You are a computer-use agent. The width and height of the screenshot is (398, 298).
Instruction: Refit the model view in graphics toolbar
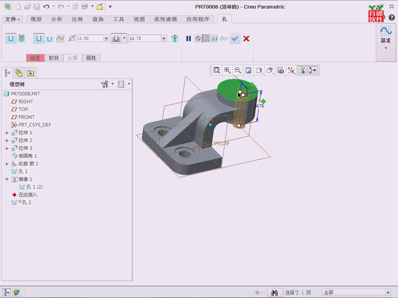(x=216, y=71)
